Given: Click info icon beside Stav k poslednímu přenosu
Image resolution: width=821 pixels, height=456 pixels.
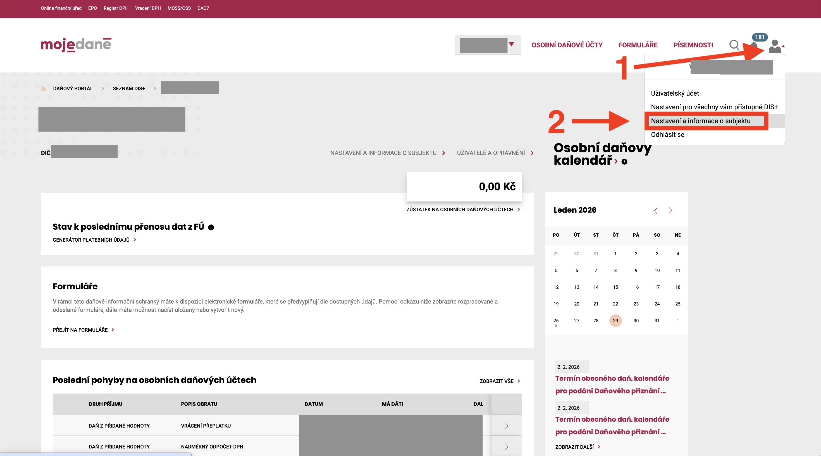Looking at the screenshot, I should pyautogui.click(x=211, y=227).
